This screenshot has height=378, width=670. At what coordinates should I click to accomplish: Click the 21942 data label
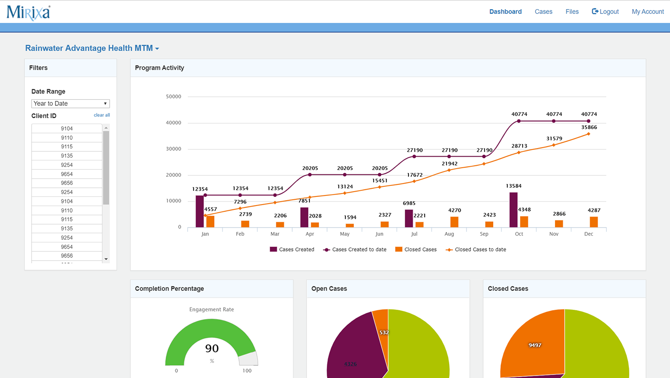449,164
